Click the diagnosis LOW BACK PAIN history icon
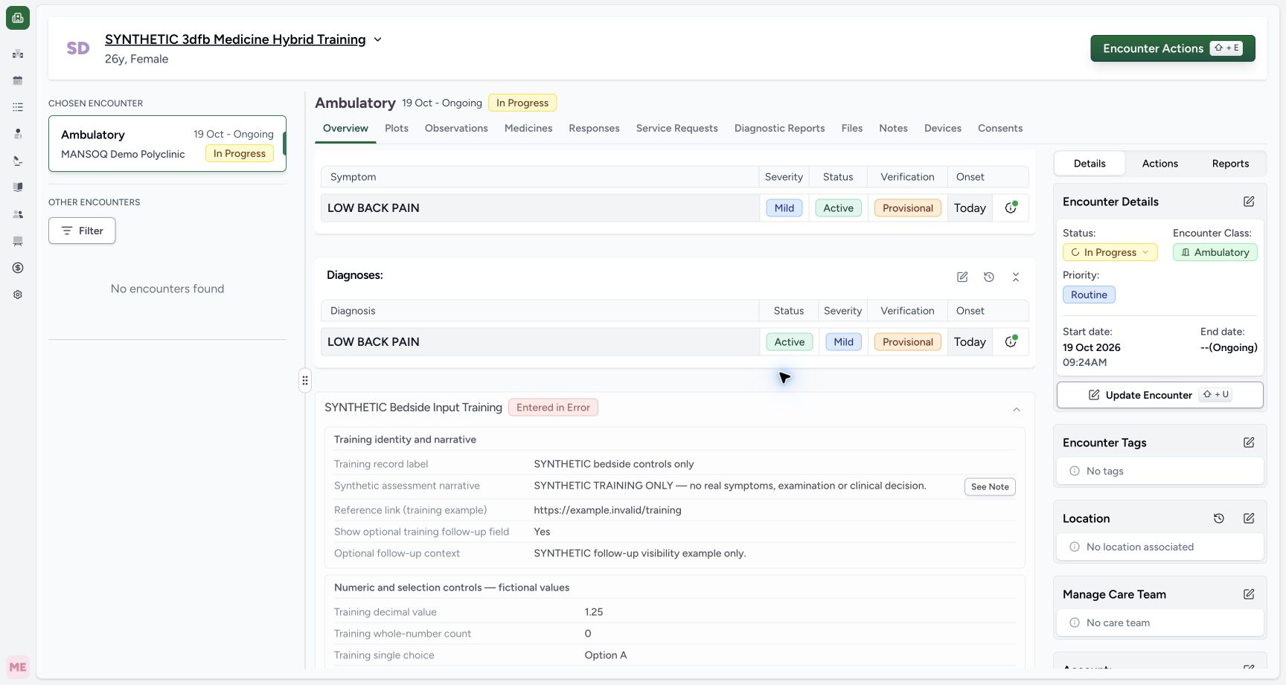This screenshot has height=685, width=1286. [1011, 341]
